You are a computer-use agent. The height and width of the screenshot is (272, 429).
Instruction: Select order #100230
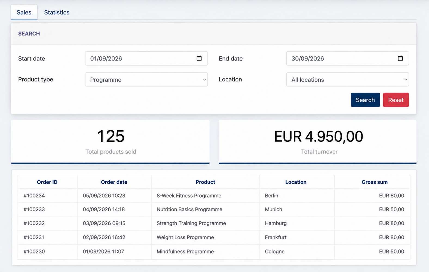(34, 252)
